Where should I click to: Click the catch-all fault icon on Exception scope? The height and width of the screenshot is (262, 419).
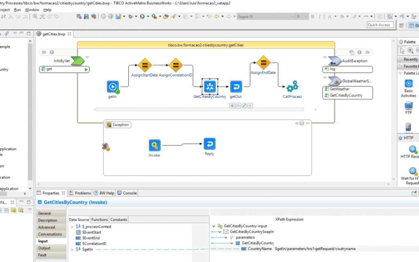(106, 147)
